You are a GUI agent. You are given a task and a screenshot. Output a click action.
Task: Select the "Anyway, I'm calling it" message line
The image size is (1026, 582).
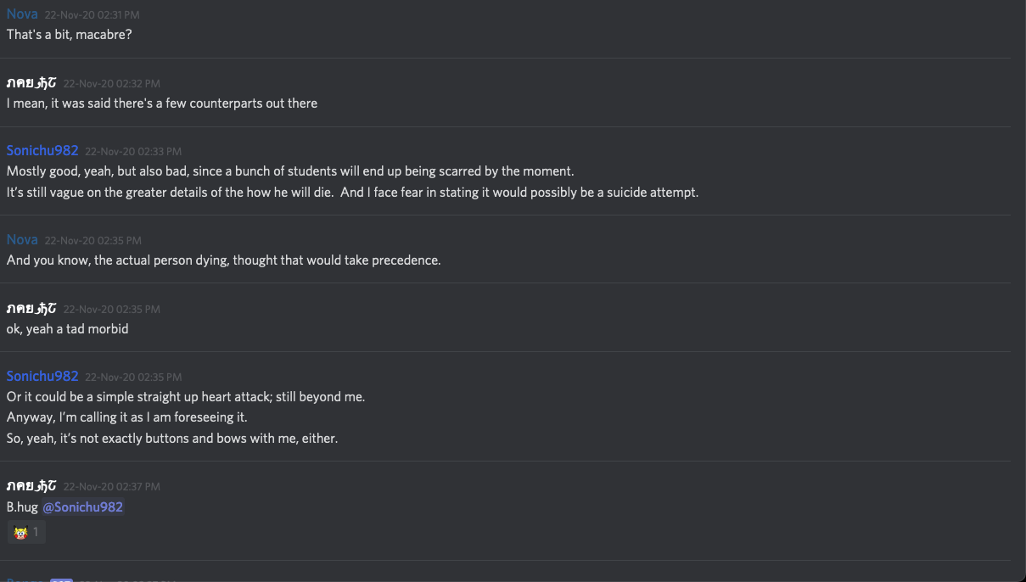(127, 417)
